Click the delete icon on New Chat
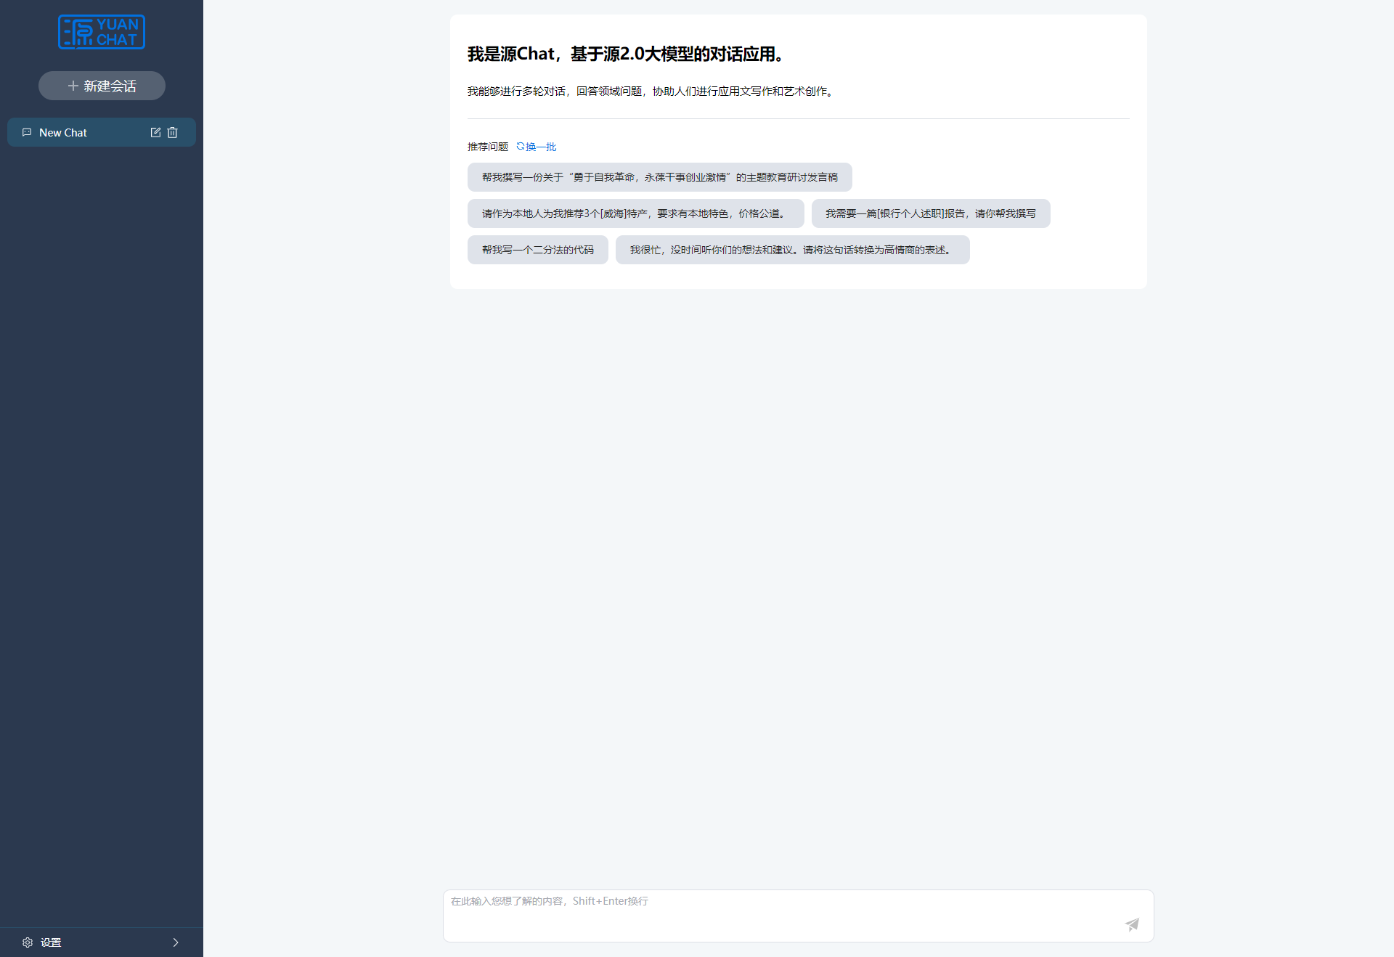This screenshot has width=1394, height=957. coord(173,131)
